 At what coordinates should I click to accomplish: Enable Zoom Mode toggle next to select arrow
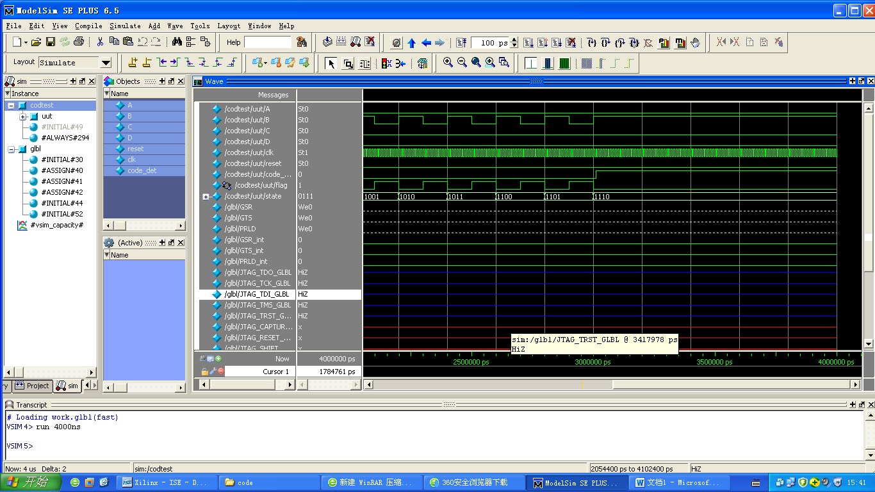[348, 63]
